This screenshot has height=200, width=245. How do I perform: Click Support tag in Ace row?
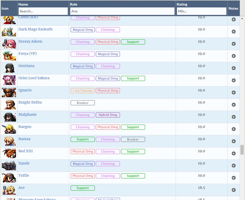click(x=83, y=188)
